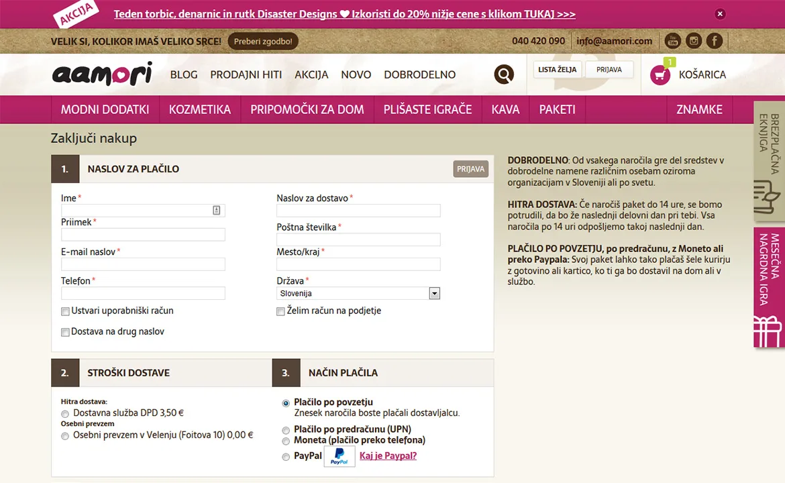This screenshot has height=483, width=785.
Task: Go to the BLOG page
Action: 184,74
